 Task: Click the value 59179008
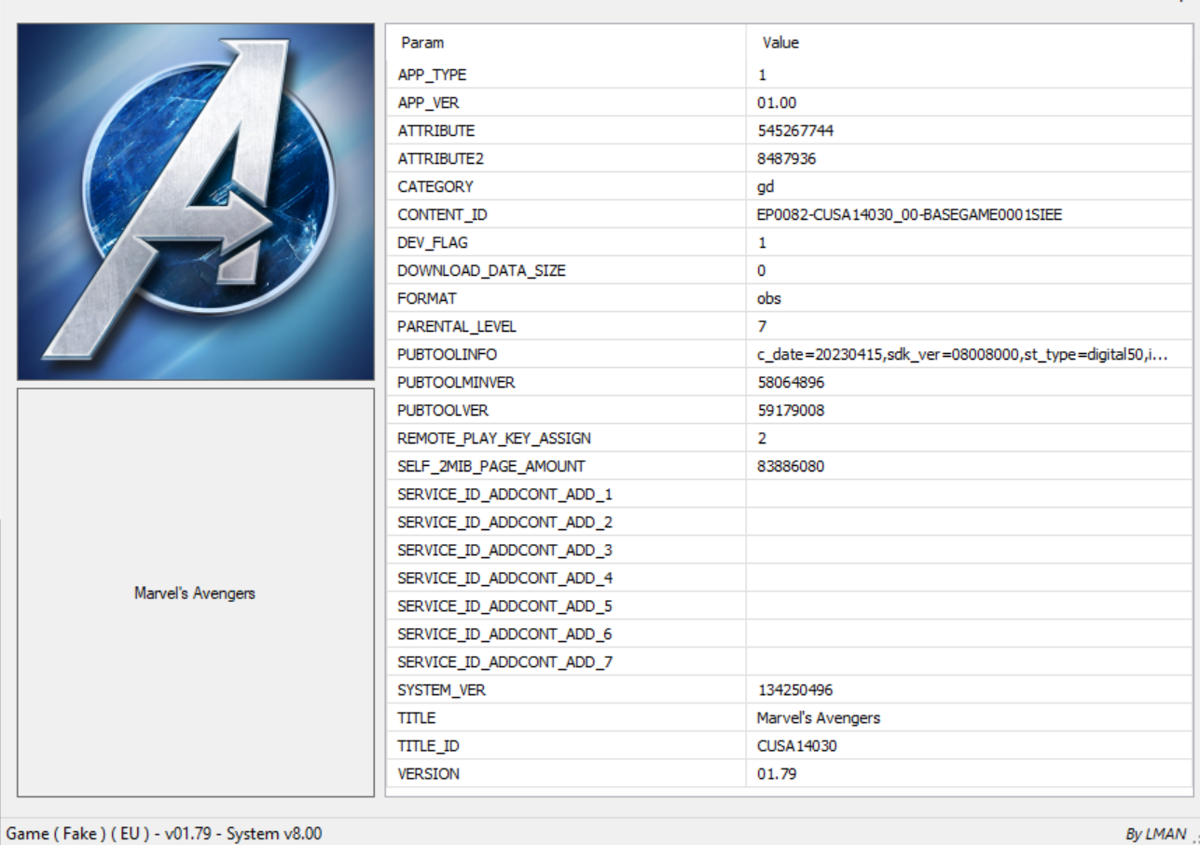click(x=791, y=411)
